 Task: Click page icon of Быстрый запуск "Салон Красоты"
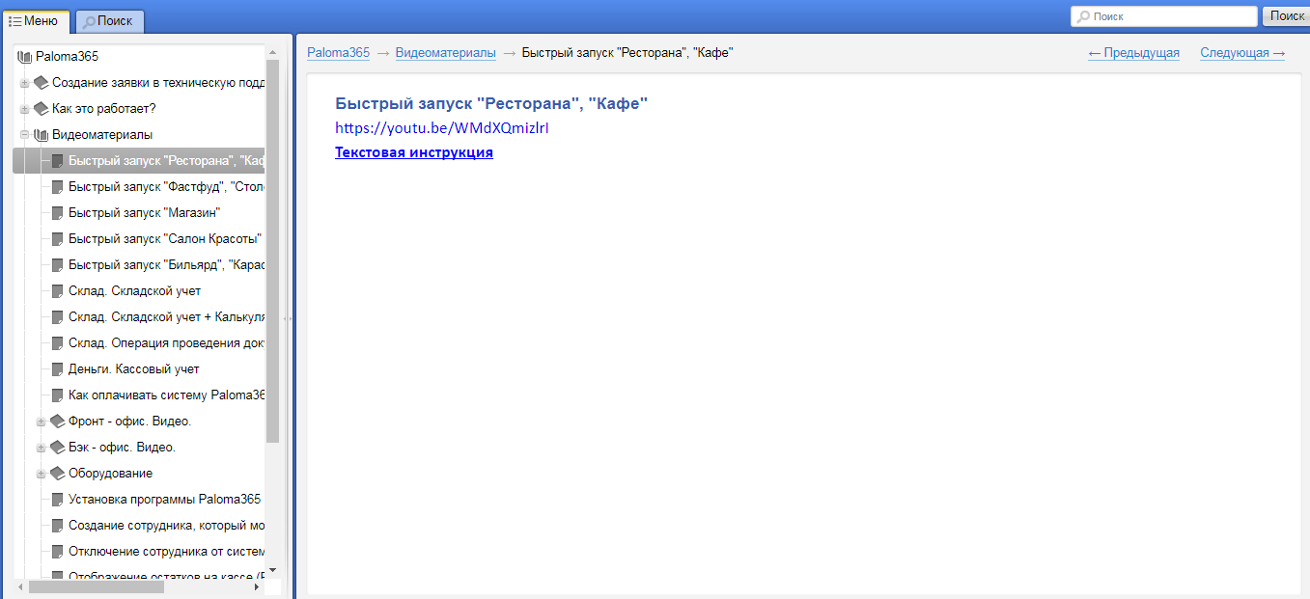(x=58, y=239)
